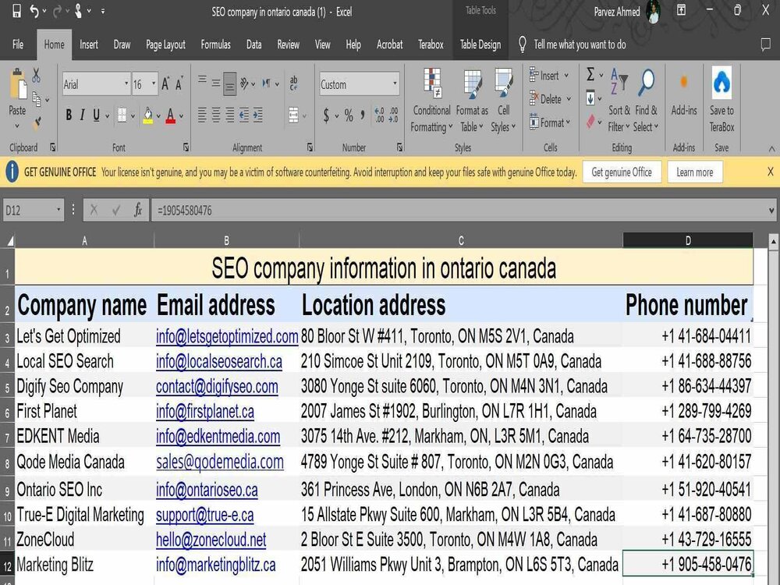Toggle Align Right button
The width and height of the screenshot is (780, 585).
pos(230,115)
